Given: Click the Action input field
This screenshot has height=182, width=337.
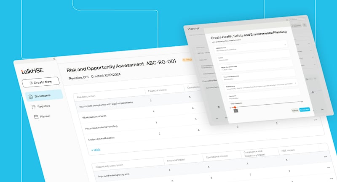Looking at the screenshot, I should [x=254, y=57].
